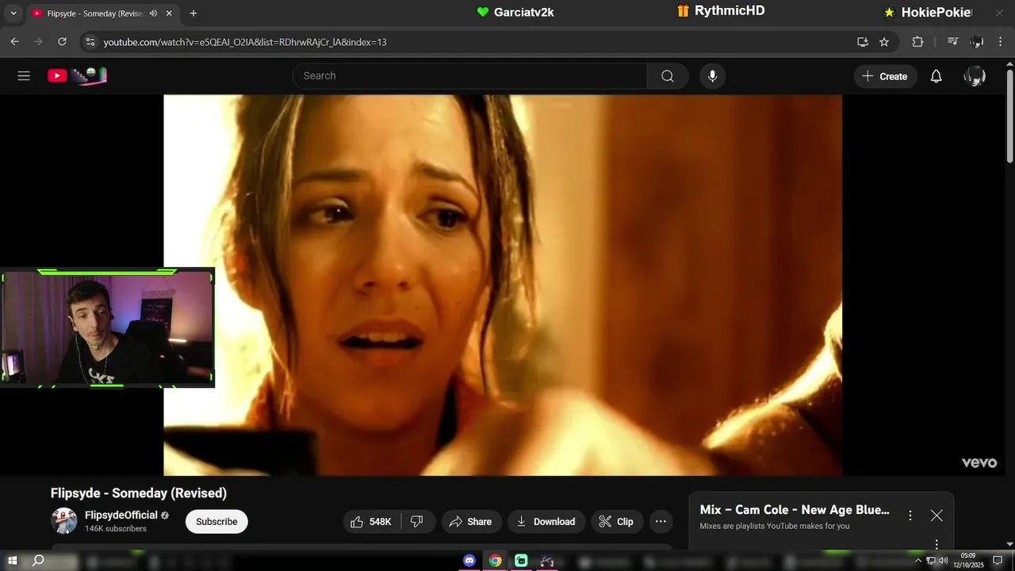This screenshot has width=1015, height=571.
Task: Open Windows taskbar search
Action: tap(38, 561)
